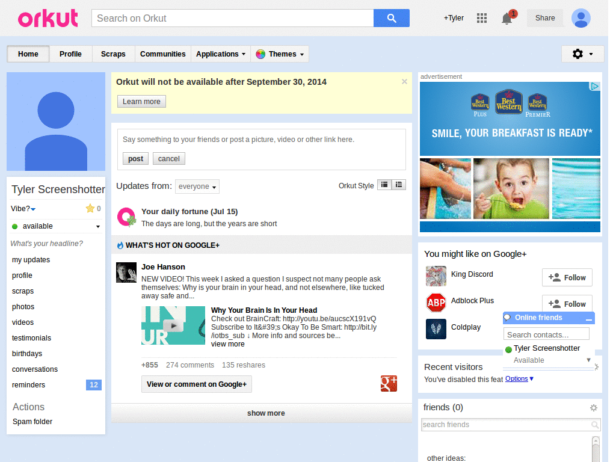Viewport: 616px width, 462px height.
Task: Click the view more link in post
Action: [228, 344]
